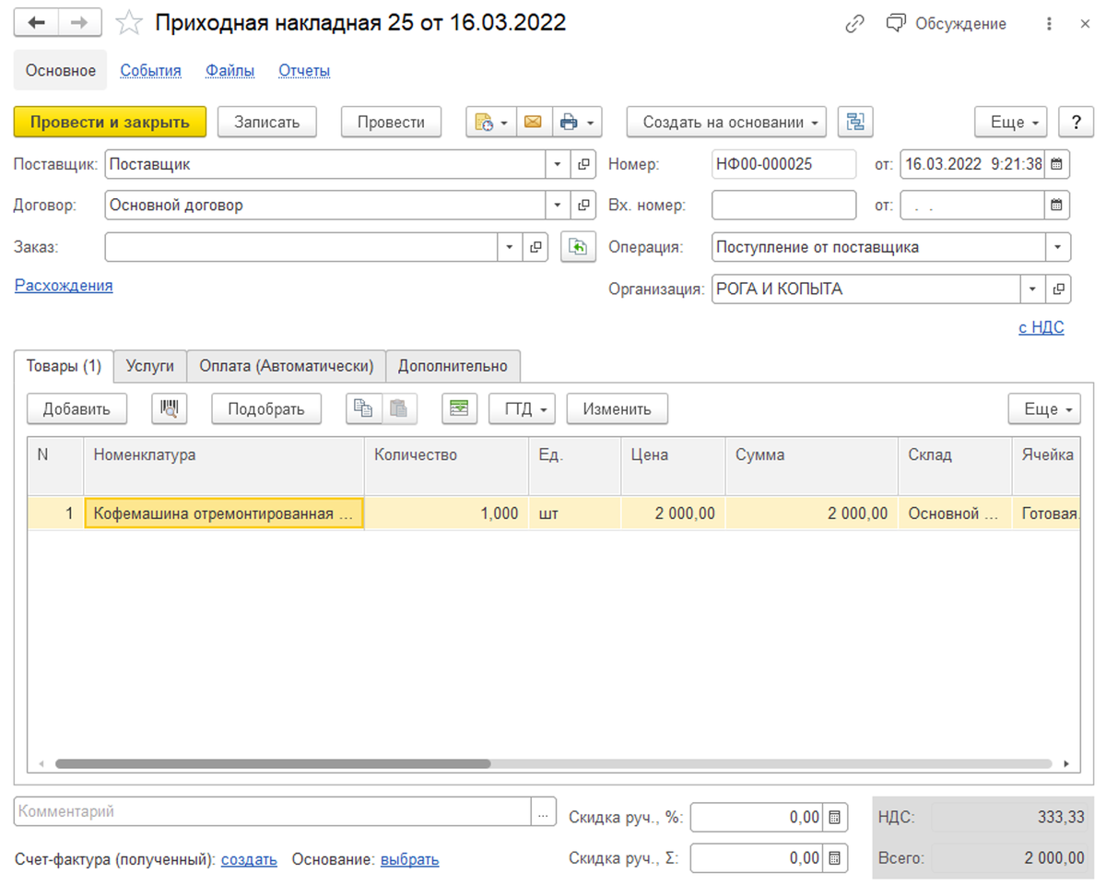This screenshot has height=885, width=1106.
Task: Click the barcode scanner search icon
Action: point(170,409)
